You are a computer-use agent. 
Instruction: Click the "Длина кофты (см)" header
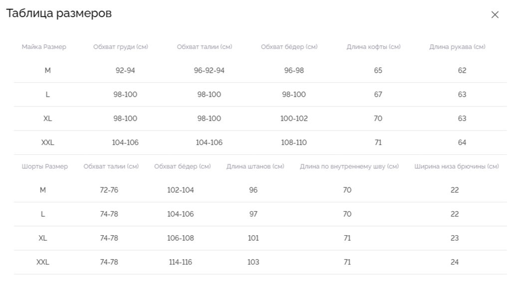tap(374, 47)
